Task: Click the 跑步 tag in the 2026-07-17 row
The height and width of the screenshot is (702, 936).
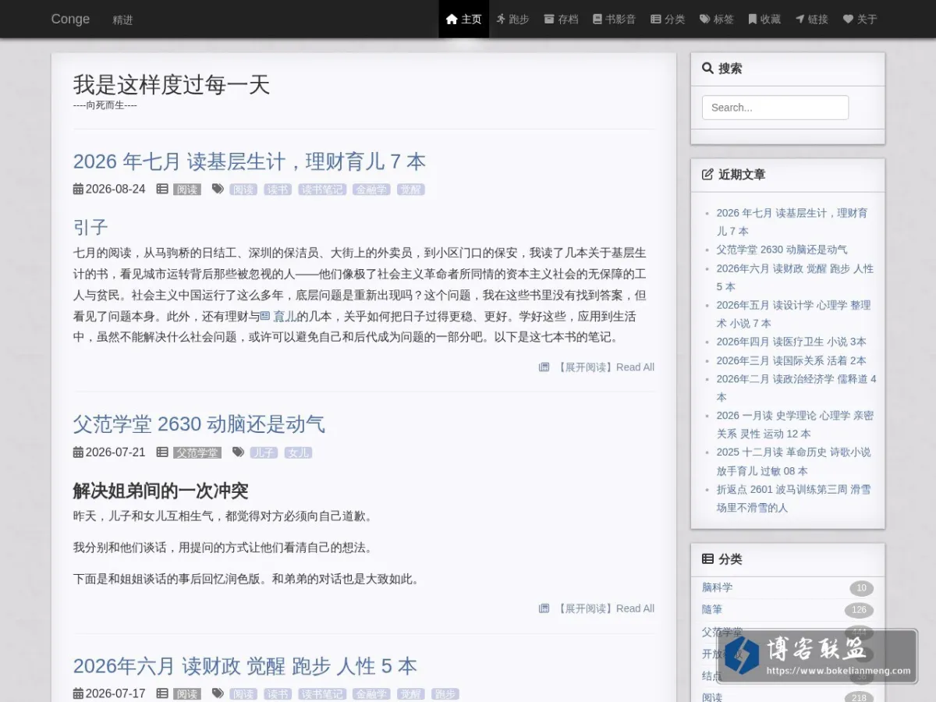Action: (445, 693)
